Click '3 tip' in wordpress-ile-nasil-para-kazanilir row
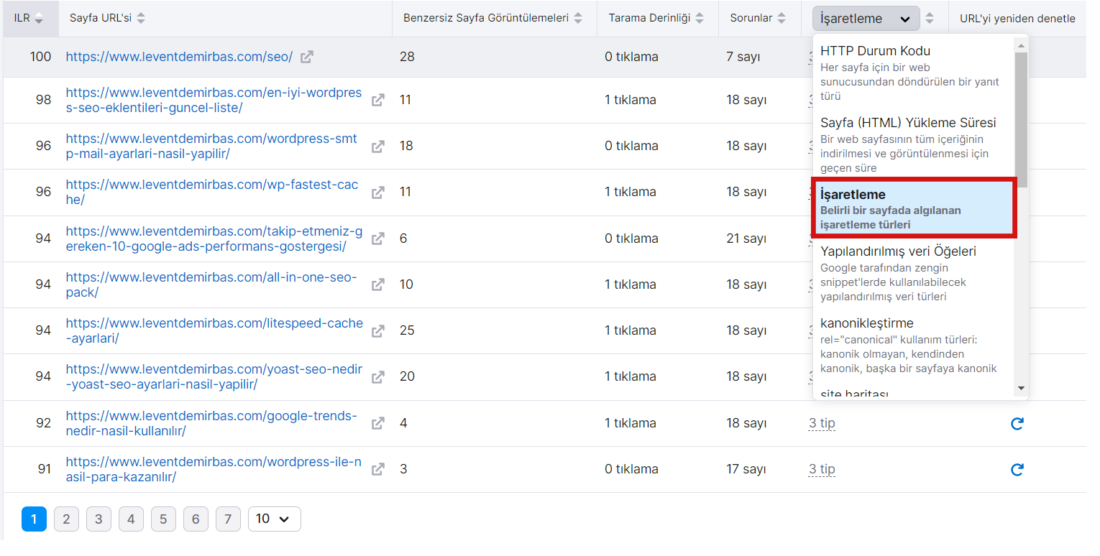Screen dimensions: 1100x556 click(x=822, y=469)
